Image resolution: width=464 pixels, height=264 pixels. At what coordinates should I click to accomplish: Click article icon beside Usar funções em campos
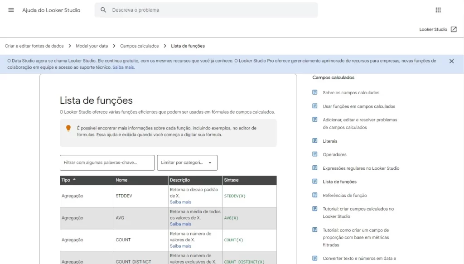tap(315, 106)
